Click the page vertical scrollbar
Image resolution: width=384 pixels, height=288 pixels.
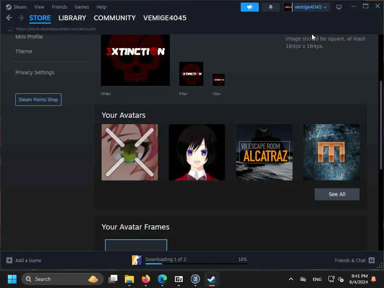coord(381,125)
